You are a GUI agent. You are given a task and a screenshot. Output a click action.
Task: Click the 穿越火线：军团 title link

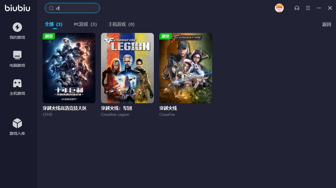coord(116,108)
